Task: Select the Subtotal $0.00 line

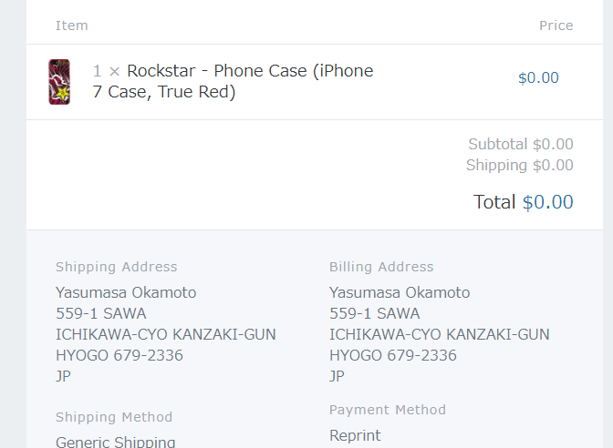Action: [521, 144]
